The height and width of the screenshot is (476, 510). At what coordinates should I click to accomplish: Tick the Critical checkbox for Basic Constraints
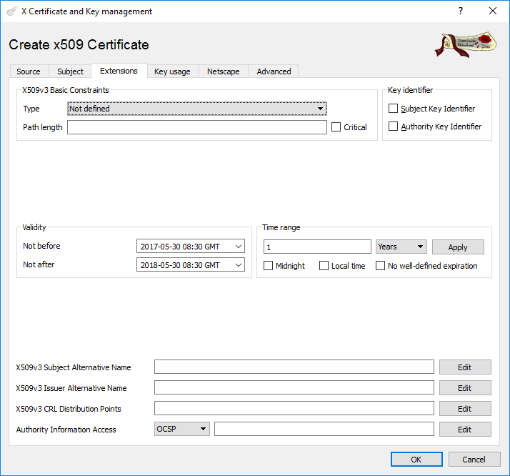coord(337,127)
